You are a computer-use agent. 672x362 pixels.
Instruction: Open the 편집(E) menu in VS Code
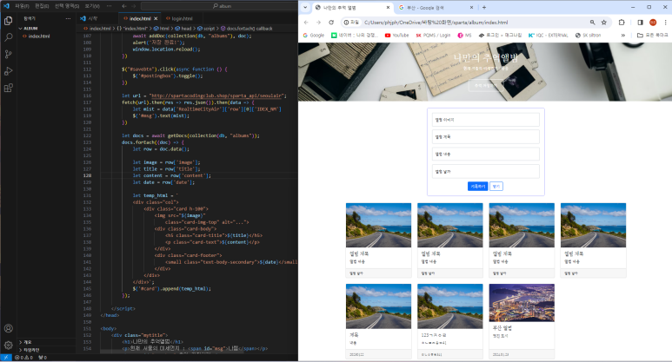42,6
